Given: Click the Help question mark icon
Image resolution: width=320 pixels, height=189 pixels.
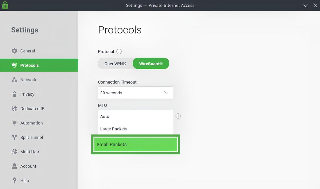Looking at the screenshot, I should tap(14, 180).
